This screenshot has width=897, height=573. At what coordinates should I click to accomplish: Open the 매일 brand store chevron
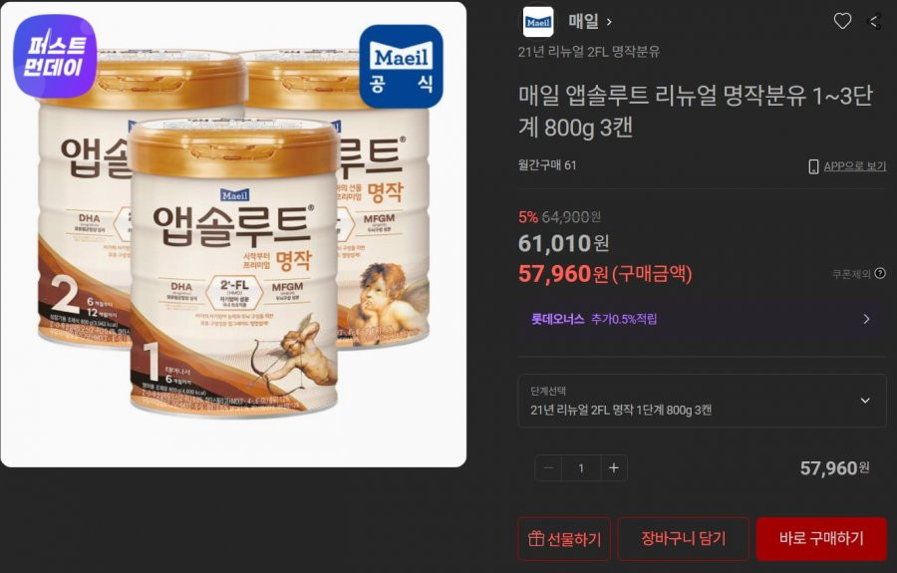click(x=609, y=22)
